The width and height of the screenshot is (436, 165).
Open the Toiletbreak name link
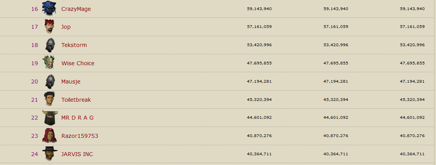pyautogui.click(x=76, y=100)
